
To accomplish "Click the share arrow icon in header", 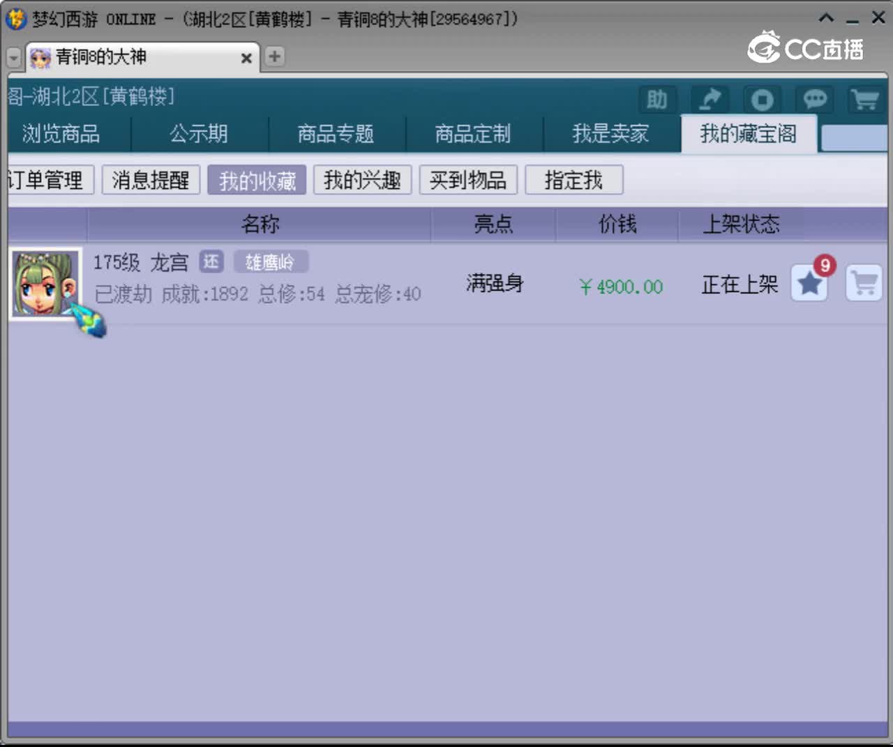I will [x=710, y=100].
